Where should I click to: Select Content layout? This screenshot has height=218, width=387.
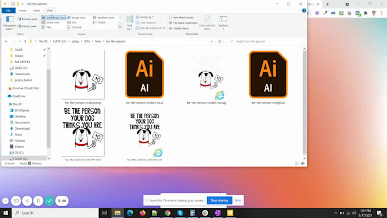click(75, 27)
